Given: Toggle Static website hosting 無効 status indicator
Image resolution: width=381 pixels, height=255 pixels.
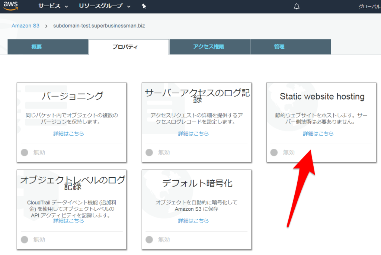Looking at the screenshot, I should click(274, 152).
